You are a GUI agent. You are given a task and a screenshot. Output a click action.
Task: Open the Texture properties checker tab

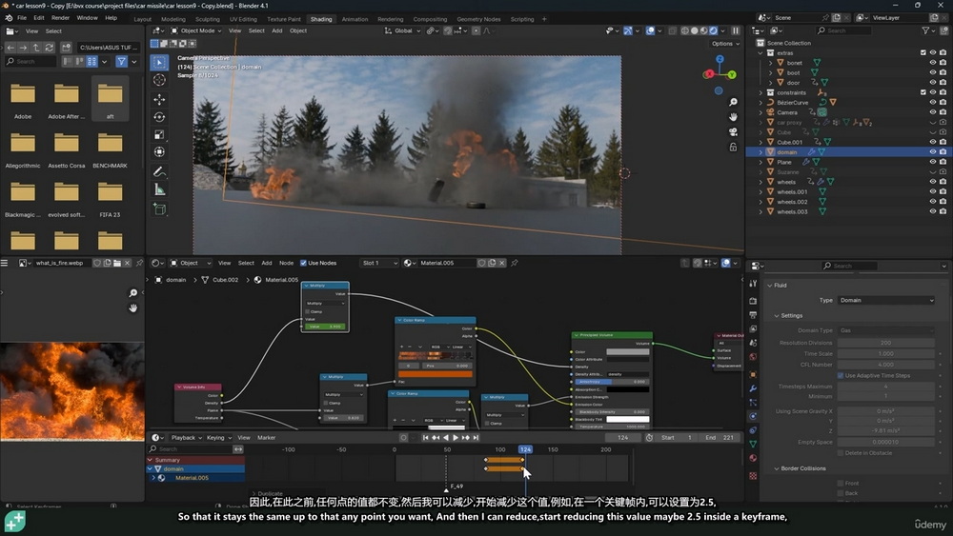point(753,476)
